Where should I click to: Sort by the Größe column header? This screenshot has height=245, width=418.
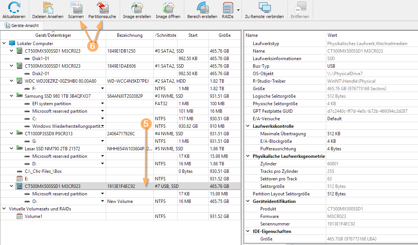tap(225, 35)
